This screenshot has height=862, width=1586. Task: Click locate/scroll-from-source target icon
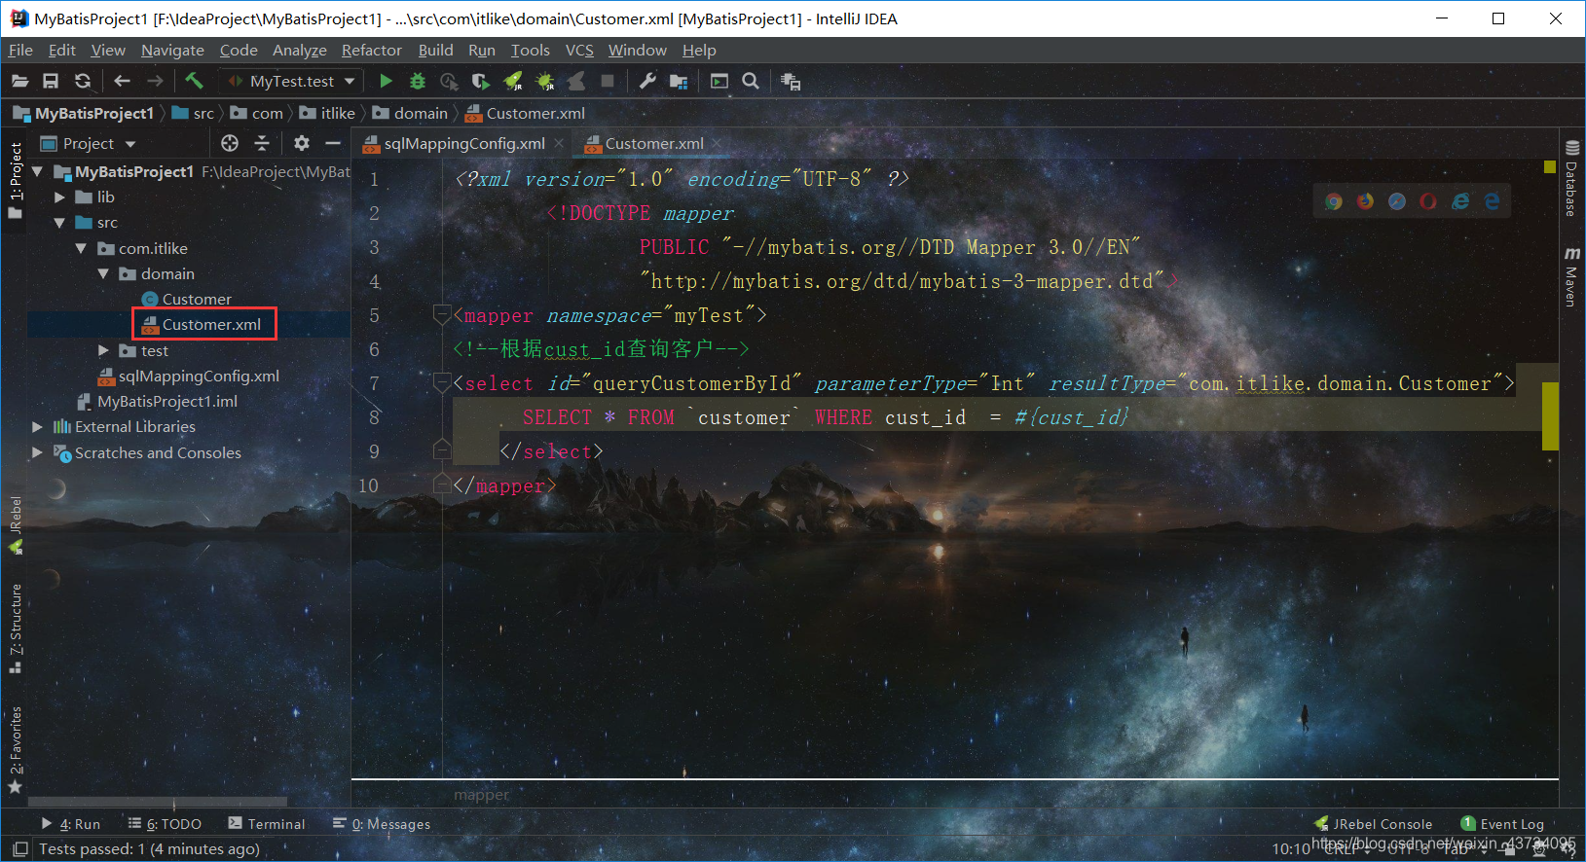tap(230, 143)
